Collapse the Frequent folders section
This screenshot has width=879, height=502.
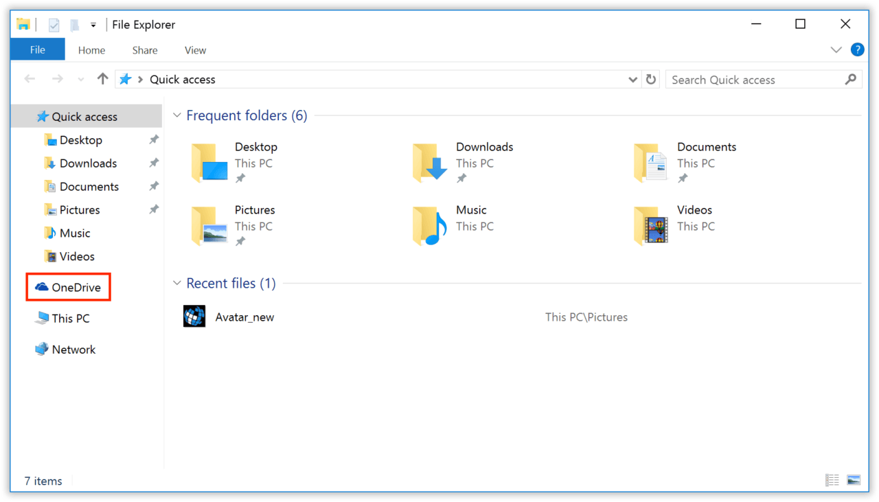coord(177,116)
